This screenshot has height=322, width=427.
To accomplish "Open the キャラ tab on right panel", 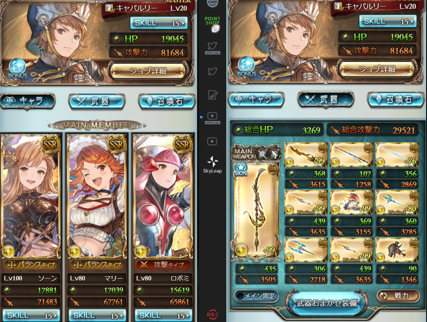I will click(256, 99).
